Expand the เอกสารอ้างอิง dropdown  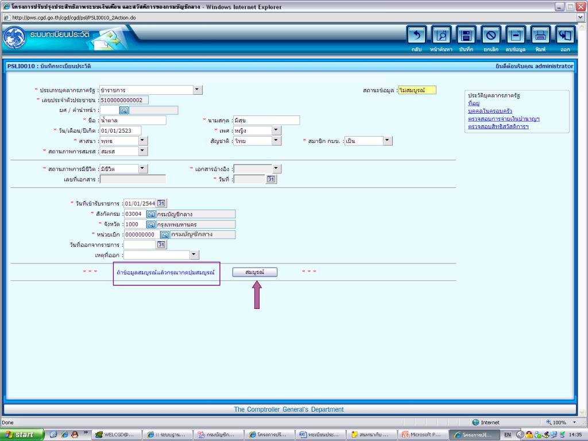(276, 169)
